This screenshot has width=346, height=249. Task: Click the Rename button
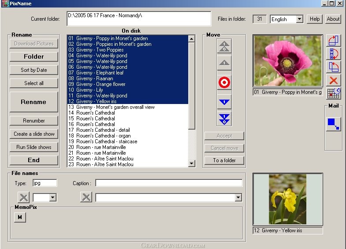[x=33, y=102]
